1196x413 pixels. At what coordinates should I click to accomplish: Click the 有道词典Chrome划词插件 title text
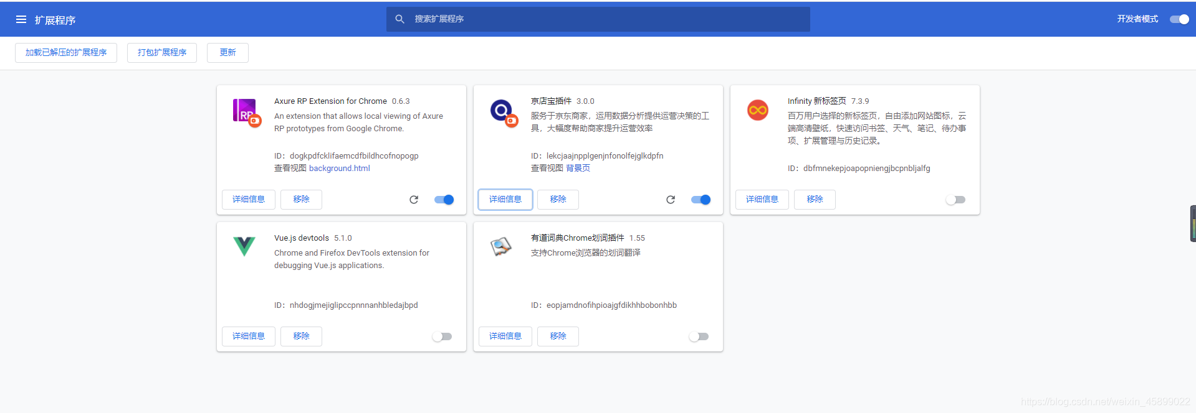578,238
